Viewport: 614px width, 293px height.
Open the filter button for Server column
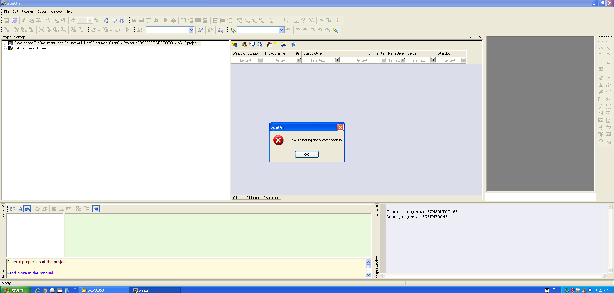433,60
